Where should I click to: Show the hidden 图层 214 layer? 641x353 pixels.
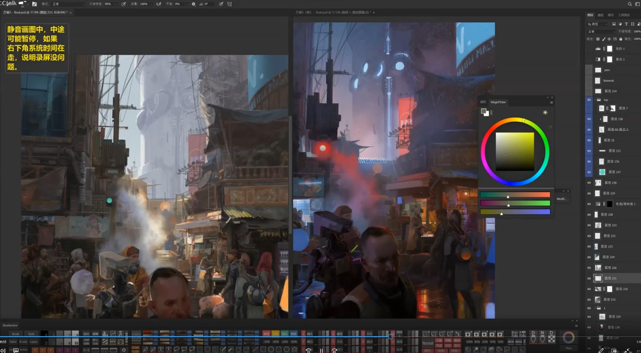pos(589,91)
